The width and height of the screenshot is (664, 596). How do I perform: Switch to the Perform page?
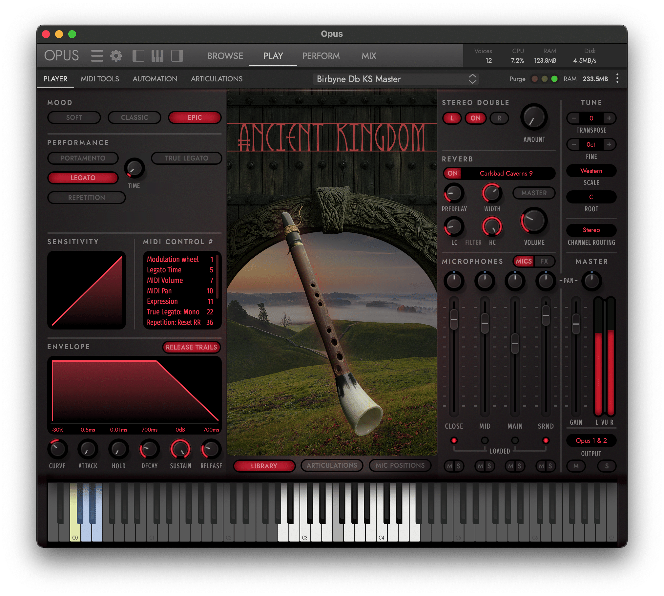tap(321, 56)
